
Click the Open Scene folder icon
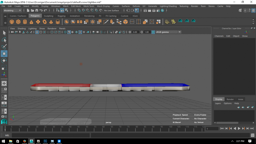coord(32,10)
